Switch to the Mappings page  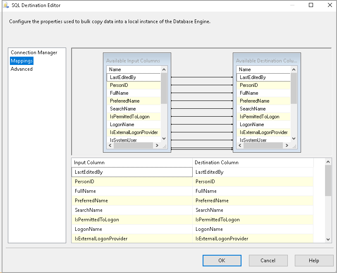(x=22, y=61)
